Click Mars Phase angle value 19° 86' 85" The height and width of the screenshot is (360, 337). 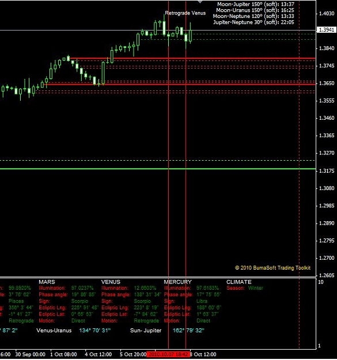coord(83,294)
